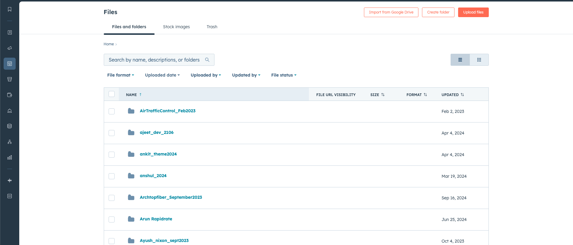Open the Sales sidebar icon
The image size is (573, 245).
point(10,79)
